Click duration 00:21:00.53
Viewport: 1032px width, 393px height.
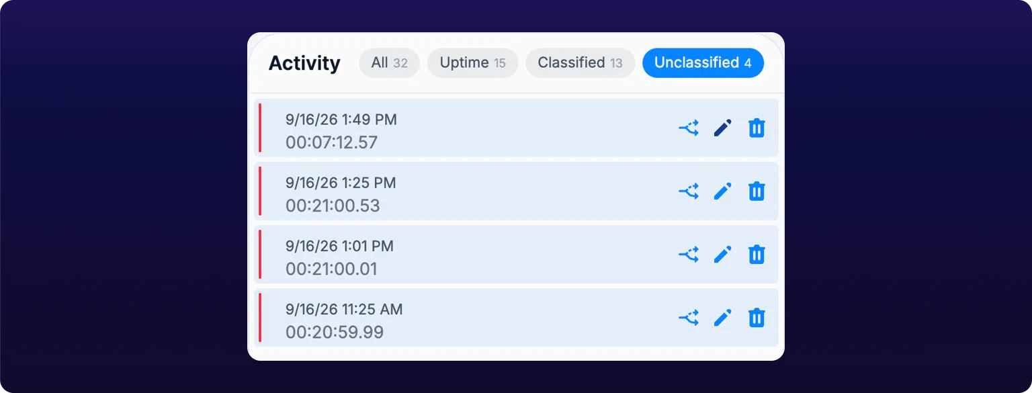click(x=333, y=206)
